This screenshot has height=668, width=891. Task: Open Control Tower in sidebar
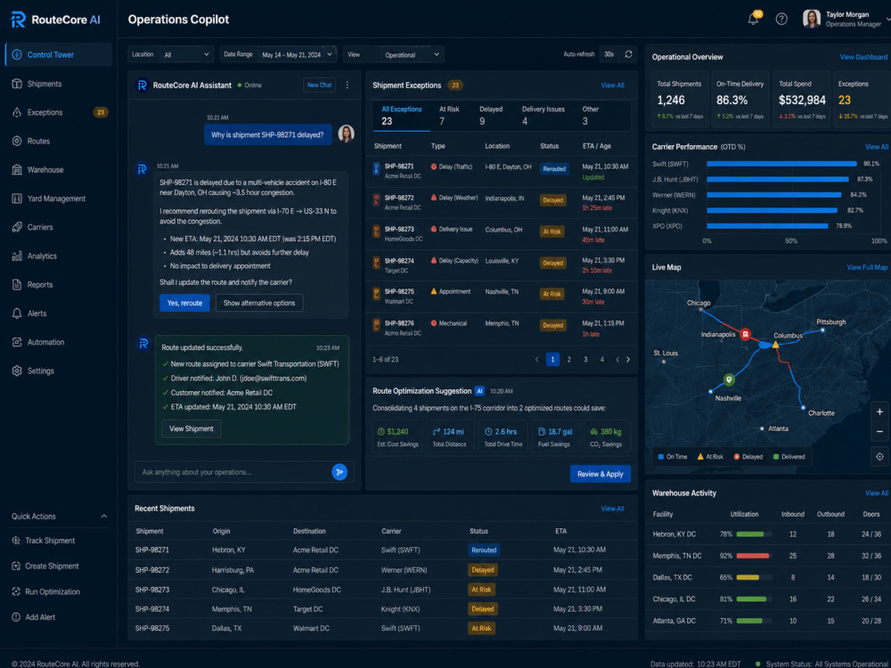click(58, 54)
